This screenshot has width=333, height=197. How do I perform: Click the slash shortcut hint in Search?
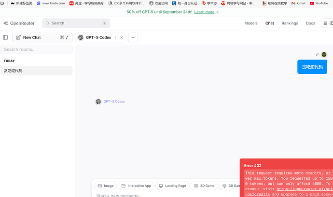(x=104, y=23)
